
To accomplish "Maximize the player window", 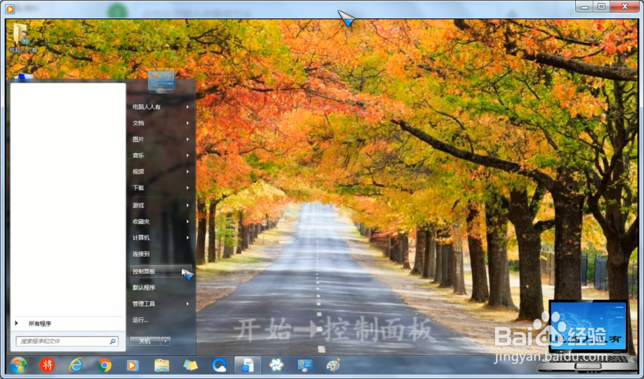I will 601,6.
